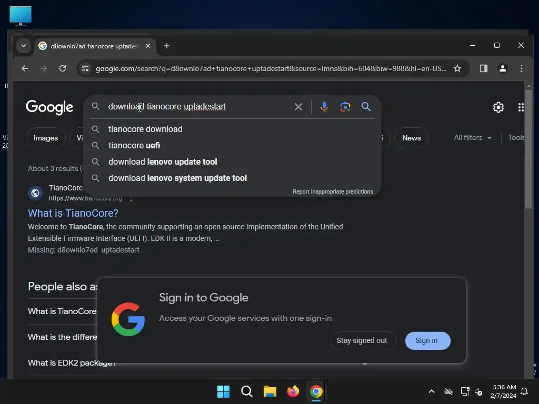
Task: Open File Explorer from taskbar
Action: point(270,391)
